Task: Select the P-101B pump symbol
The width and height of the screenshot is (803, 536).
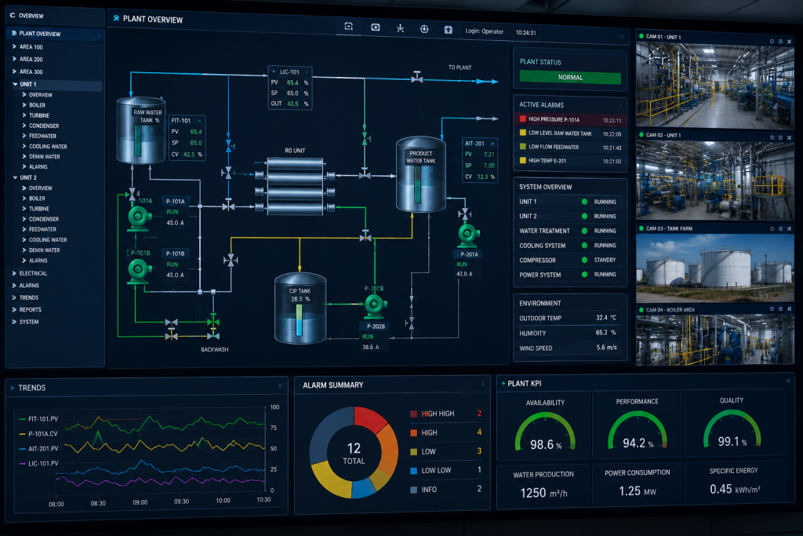Action: [139, 270]
